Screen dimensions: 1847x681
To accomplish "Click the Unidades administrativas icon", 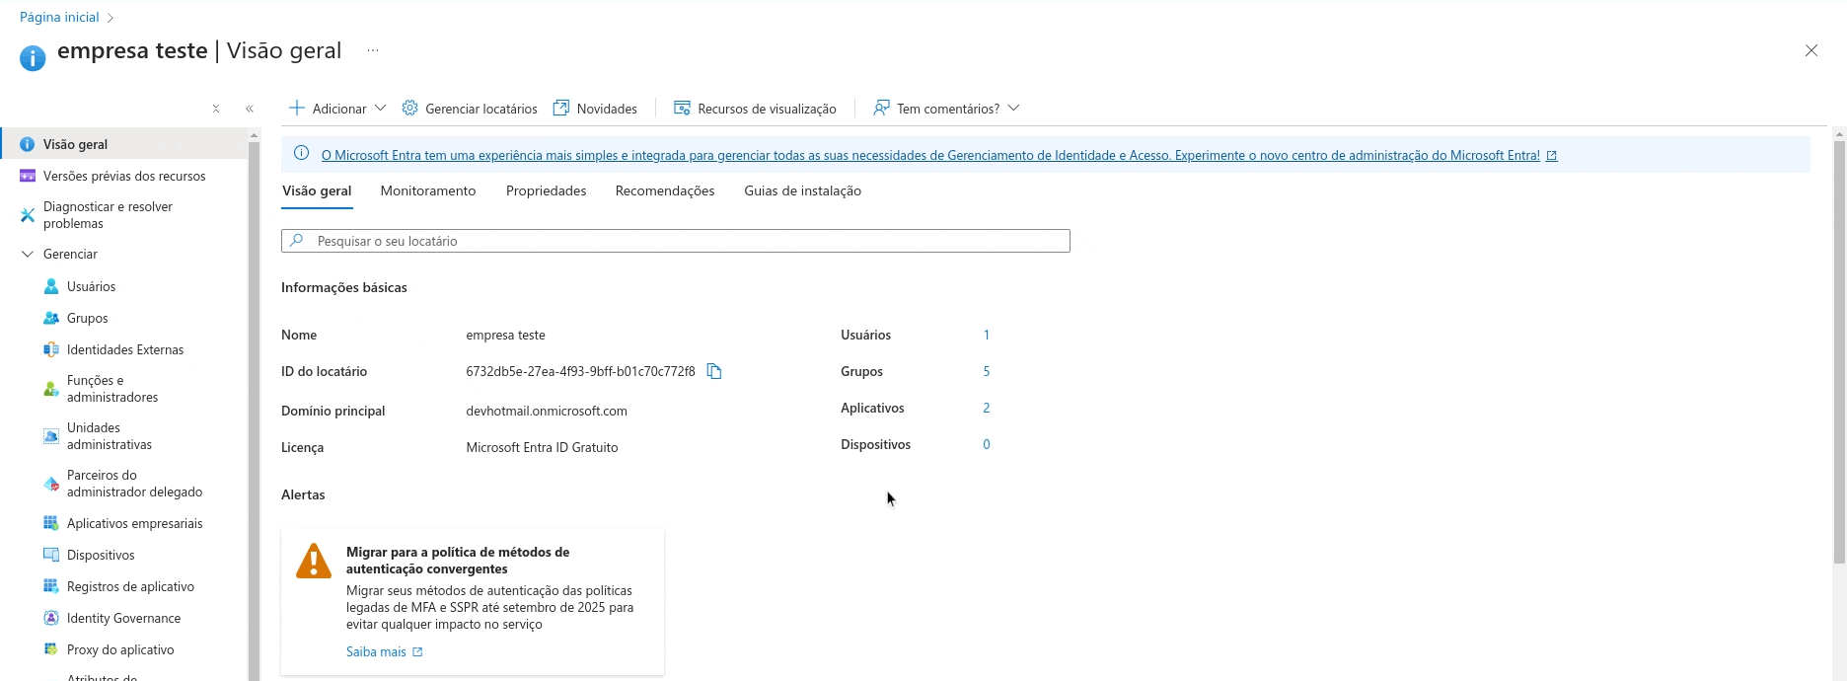I will tap(51, 436).
